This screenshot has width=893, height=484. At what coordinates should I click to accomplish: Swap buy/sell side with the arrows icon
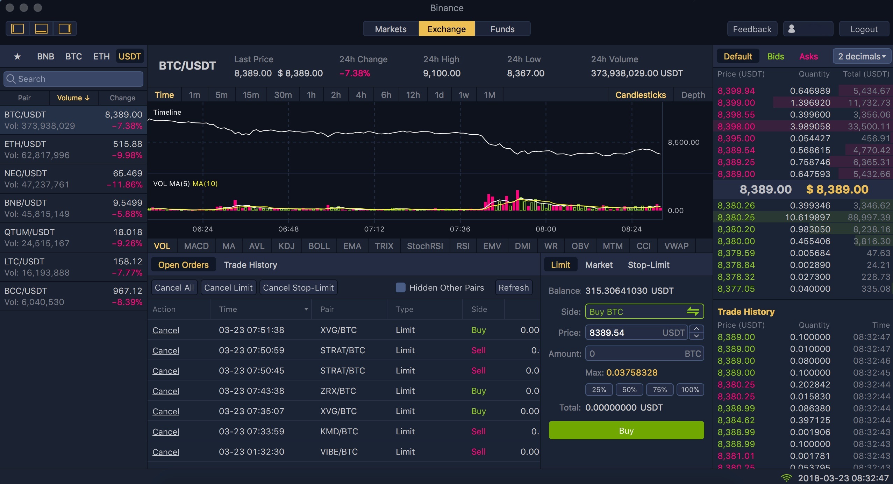(x=693, y=311)
